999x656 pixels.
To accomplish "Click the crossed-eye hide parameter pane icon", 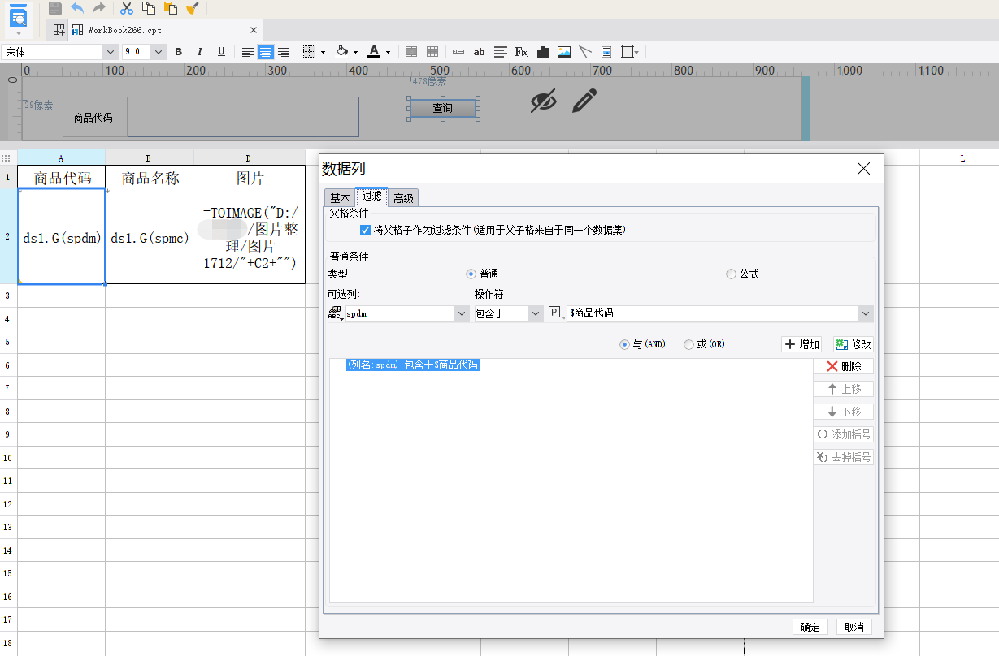I will click(x=544, y=101).
